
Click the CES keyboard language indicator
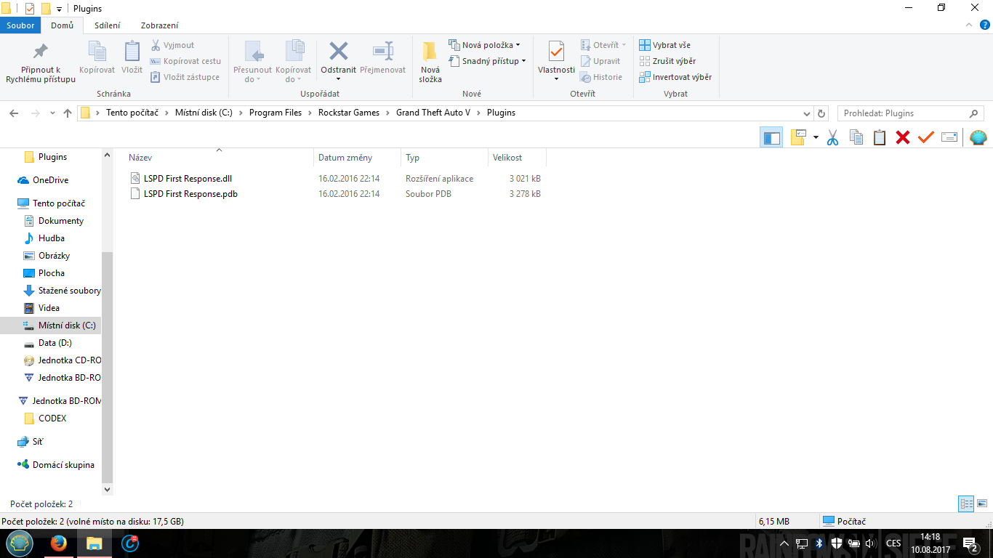pyautogui.click(x=893, y=543)
